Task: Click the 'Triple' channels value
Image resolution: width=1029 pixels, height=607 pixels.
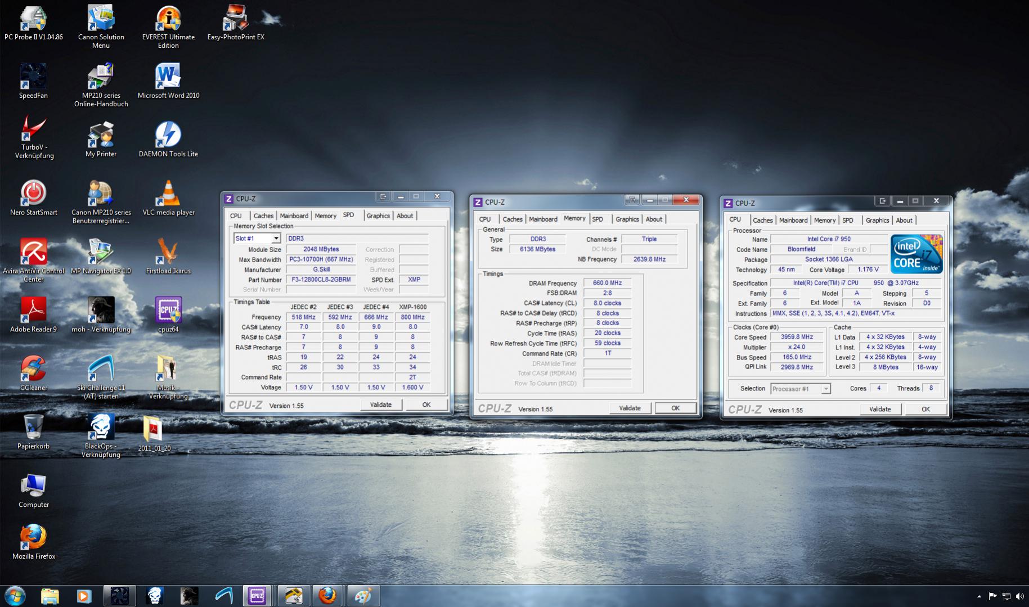Action: point(649,239)
